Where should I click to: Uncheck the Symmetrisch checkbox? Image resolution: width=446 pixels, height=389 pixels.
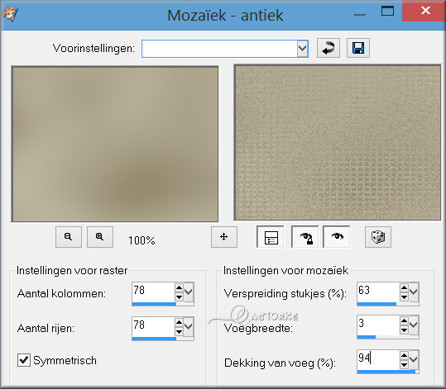(x=24, y=360)
